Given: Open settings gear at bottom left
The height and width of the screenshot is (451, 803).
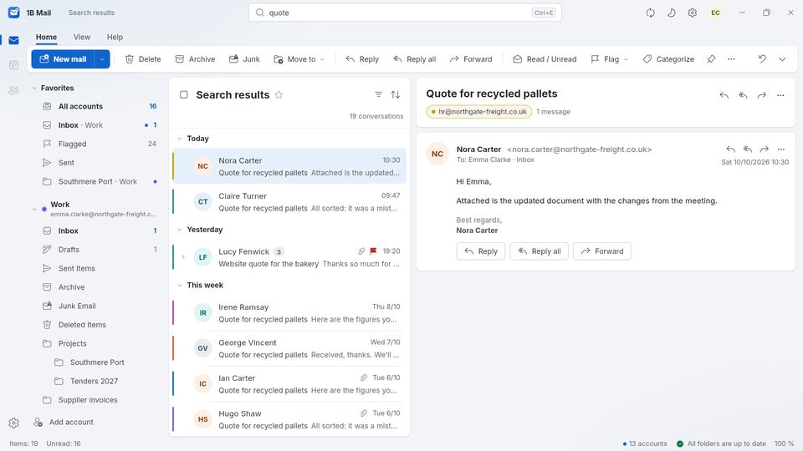Looking at the screenshot, I should (x=14, y=423).
